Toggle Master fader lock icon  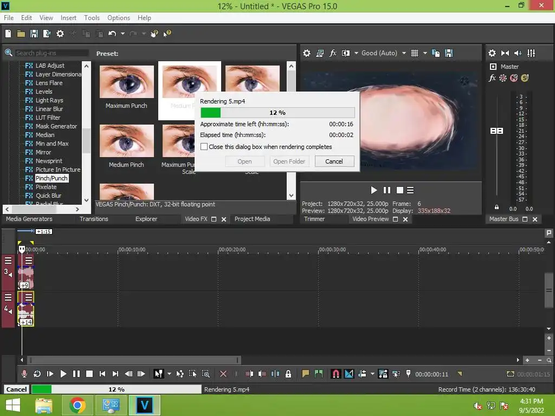point(496,207)
